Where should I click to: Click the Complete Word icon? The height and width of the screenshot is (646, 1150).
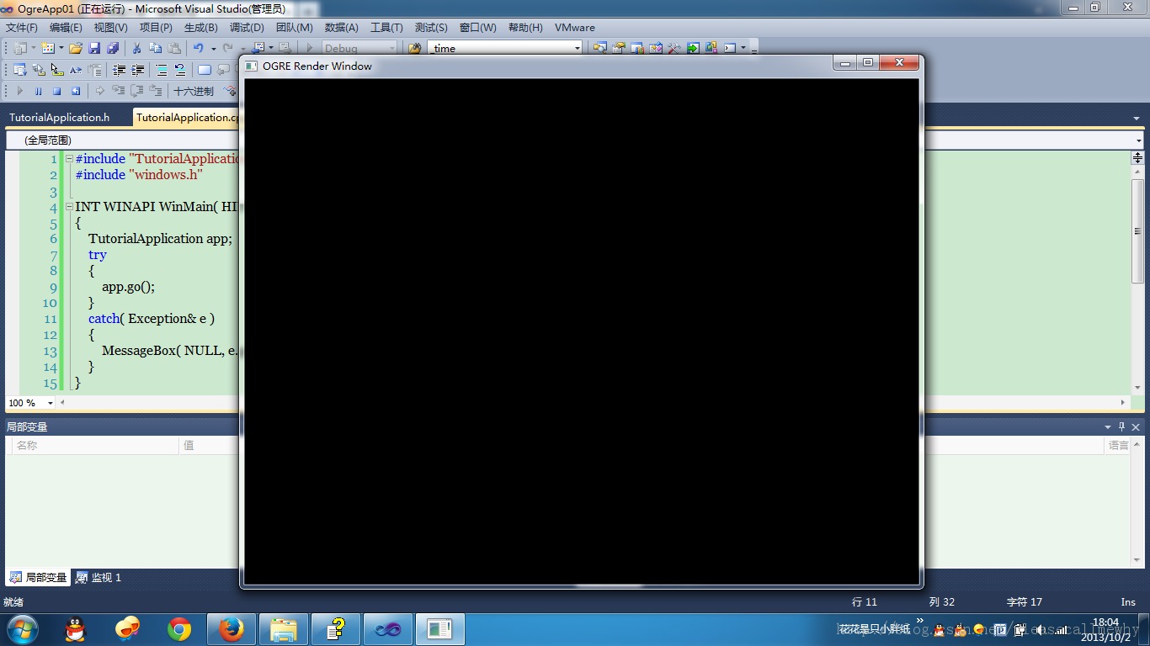click(x=76, y=70)
